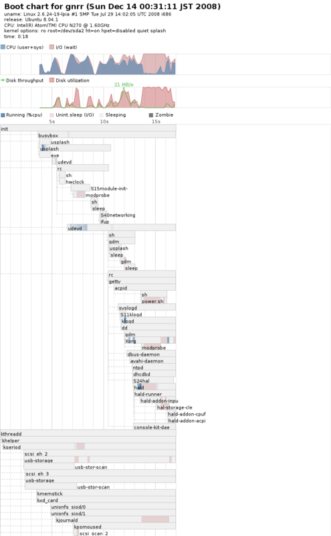This screenshot has height=536, width=331.
Task: Select the S15module-init- process label
Action: coord(109,189)
